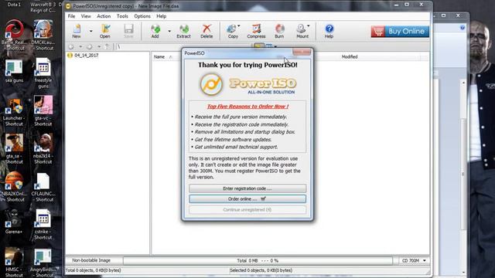Expand the New button dropdown arrow
This screenshot has width=495, height=278.
tap(91, 31)
